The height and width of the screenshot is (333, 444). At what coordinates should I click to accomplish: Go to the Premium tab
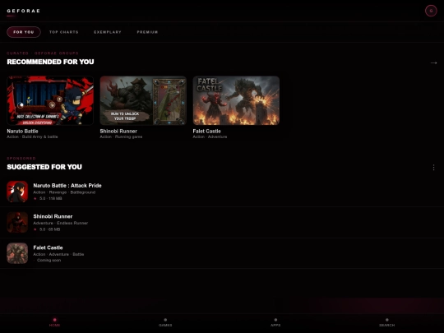coord(147,32)
